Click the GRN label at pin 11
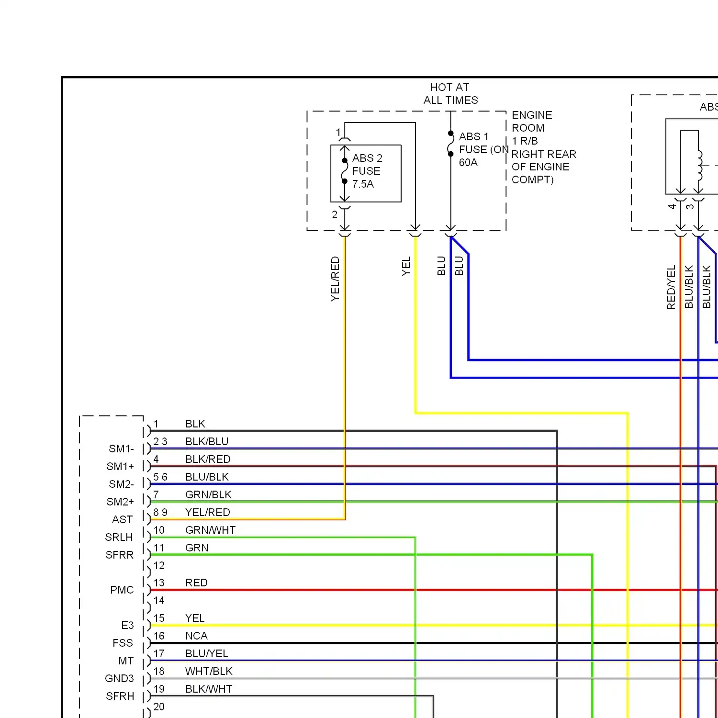The height and width of the screenshot is (718, 718). coord(197,548)
